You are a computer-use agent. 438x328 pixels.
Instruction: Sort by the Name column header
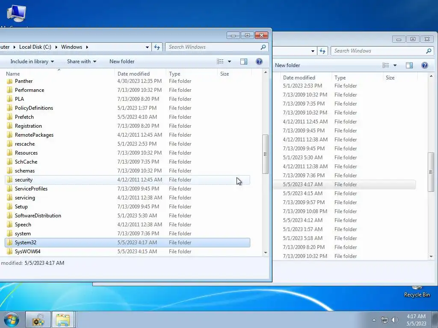59,73
